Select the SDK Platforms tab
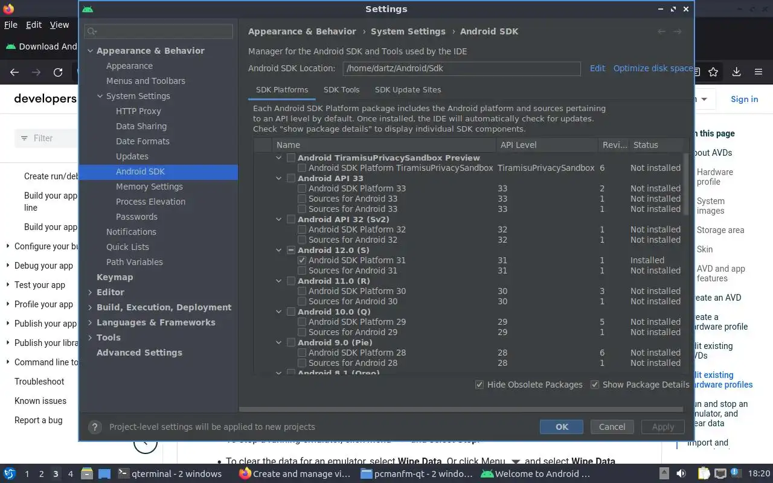This screenshot has width=773, height=483. click(x=282, y=89)
